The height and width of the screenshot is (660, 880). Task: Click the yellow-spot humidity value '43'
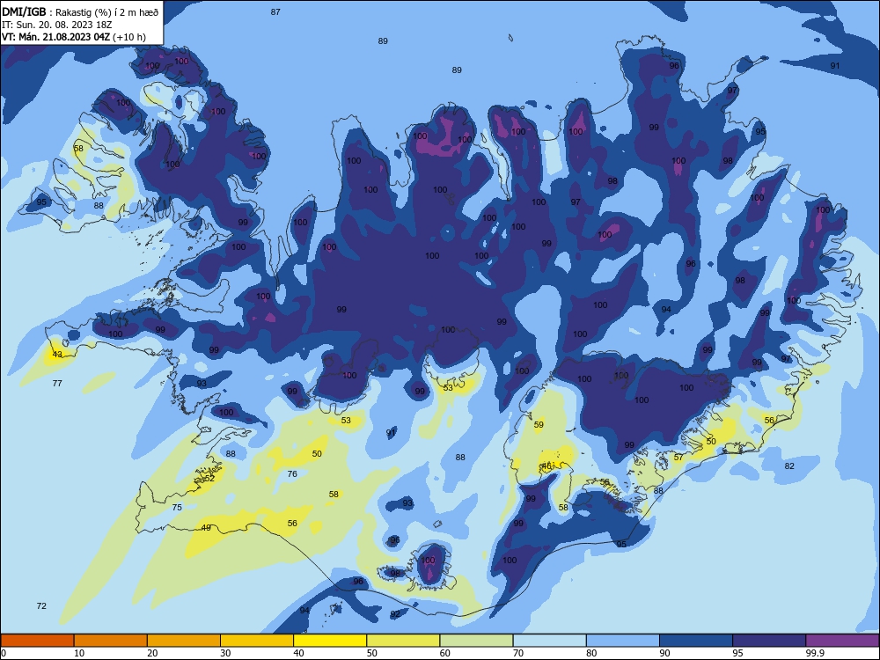coord(57,354)
